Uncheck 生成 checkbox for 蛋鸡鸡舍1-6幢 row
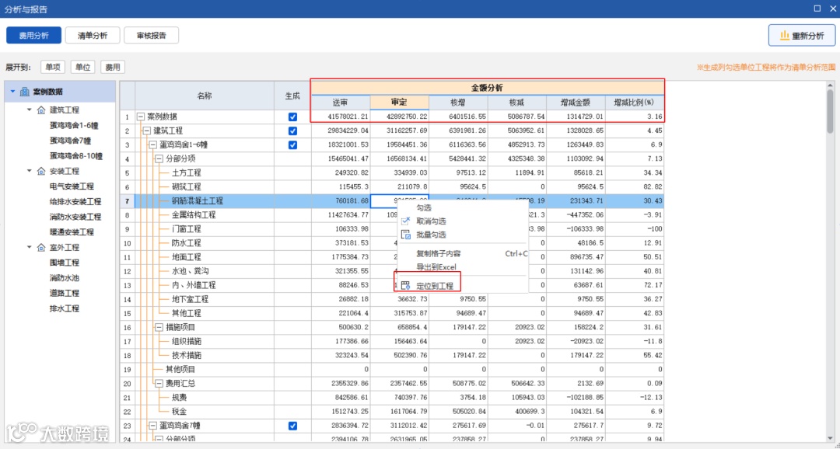This screenshot has width=840, height=449. (x=292, y=144)
